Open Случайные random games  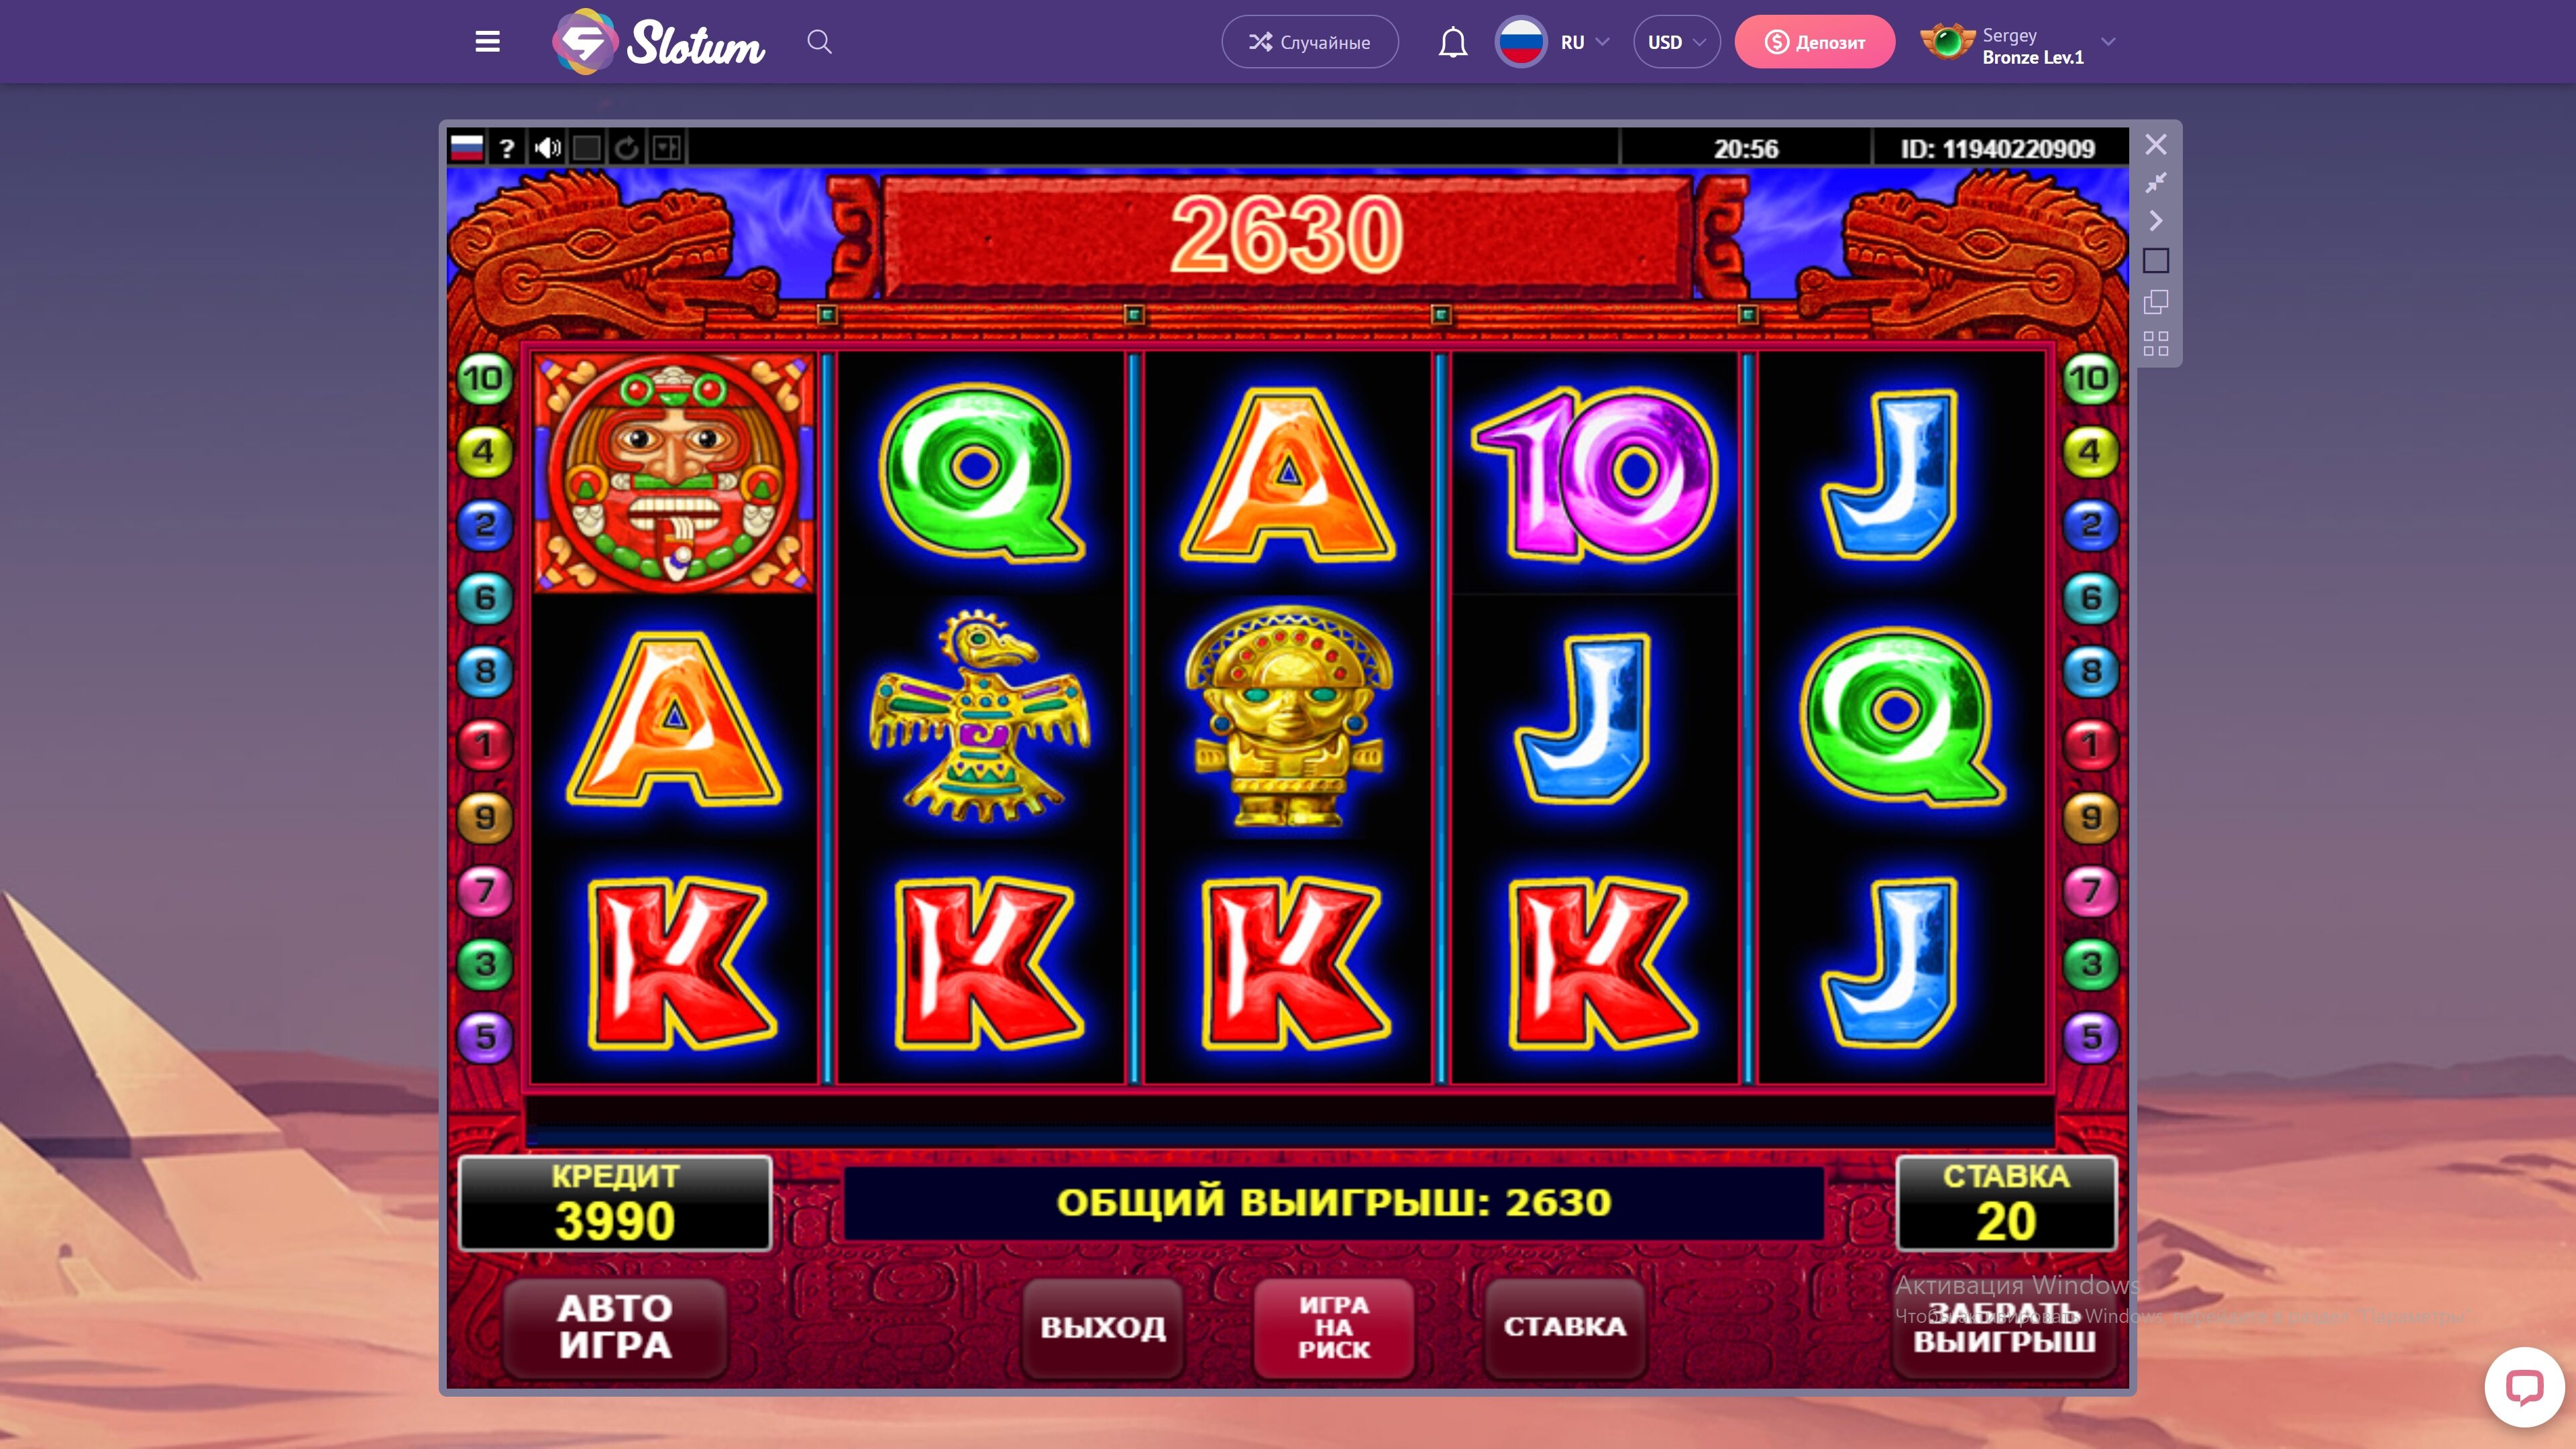(1309, 42)
